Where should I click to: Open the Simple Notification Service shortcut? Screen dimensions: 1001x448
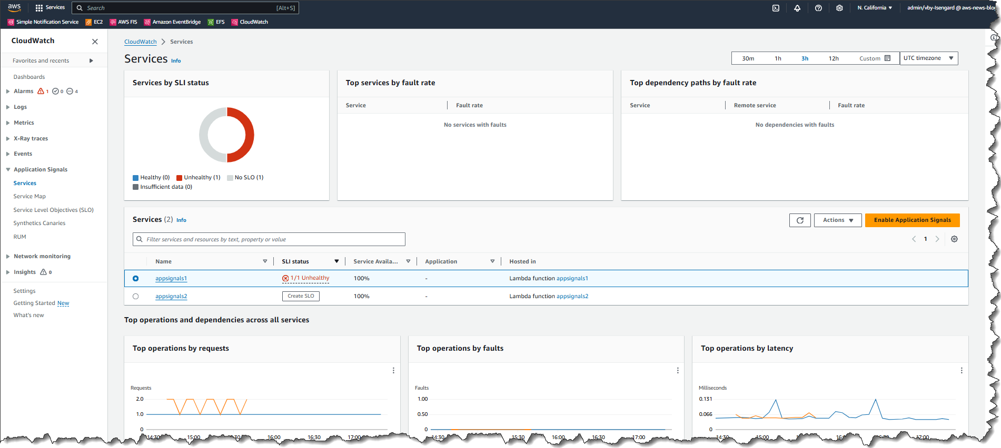(x=43, y=22)
